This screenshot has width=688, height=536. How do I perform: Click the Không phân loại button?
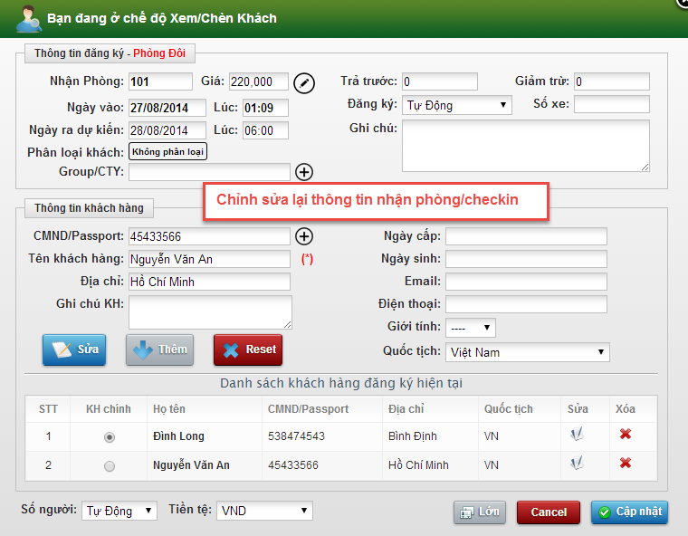click(167, 151)
